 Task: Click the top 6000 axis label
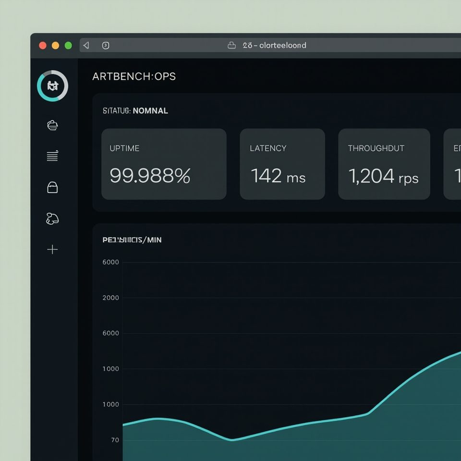(x=111, y=262)
